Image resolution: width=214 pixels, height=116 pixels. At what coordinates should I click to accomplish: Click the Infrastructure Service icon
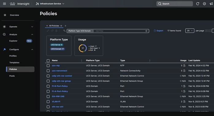(x=37, y=4)
